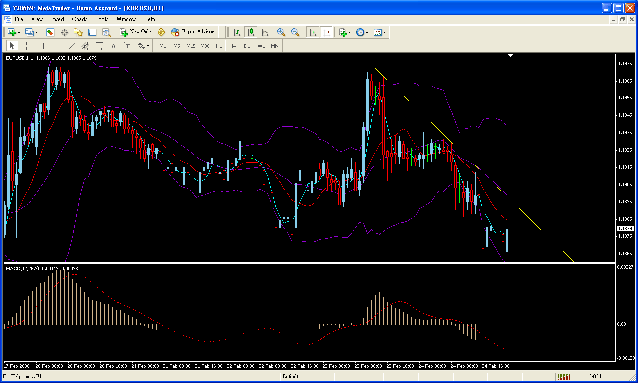The height and width of the screenshot is (383, 638).
Task: Open the MetaEditor yellow diamond icon
Action: click(x=161, y=32)
